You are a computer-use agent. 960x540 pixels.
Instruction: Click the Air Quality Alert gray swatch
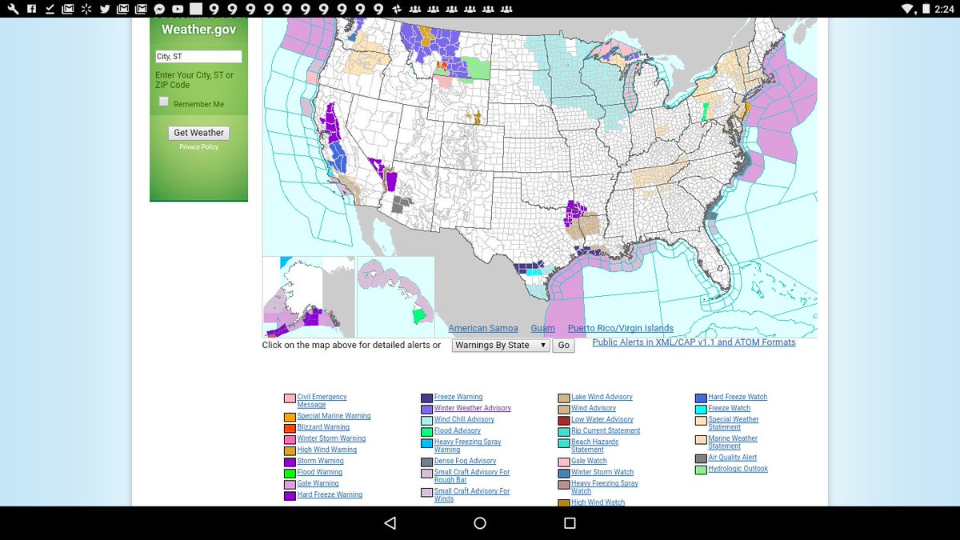(x=701, y=459)
